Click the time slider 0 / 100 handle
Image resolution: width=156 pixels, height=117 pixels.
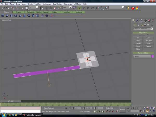pos(11,101)
